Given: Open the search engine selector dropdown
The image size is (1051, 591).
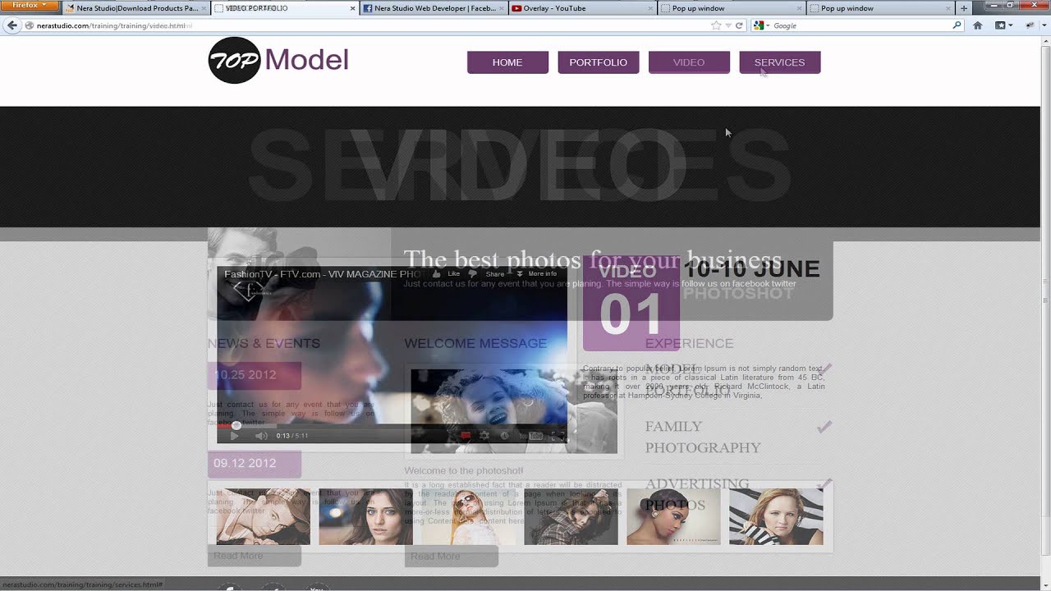Looking at the screenshot, I should pyautogui.click(x=762, y=25).
